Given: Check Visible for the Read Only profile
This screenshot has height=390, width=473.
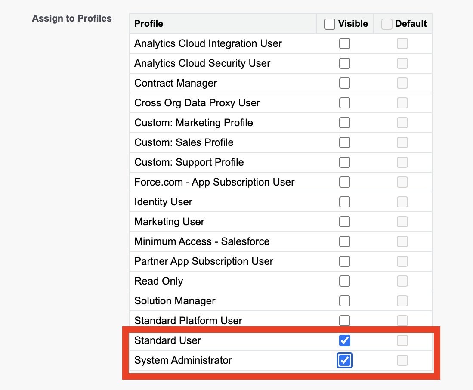Looking at the screenshot, I should click(x=345, y=281).
